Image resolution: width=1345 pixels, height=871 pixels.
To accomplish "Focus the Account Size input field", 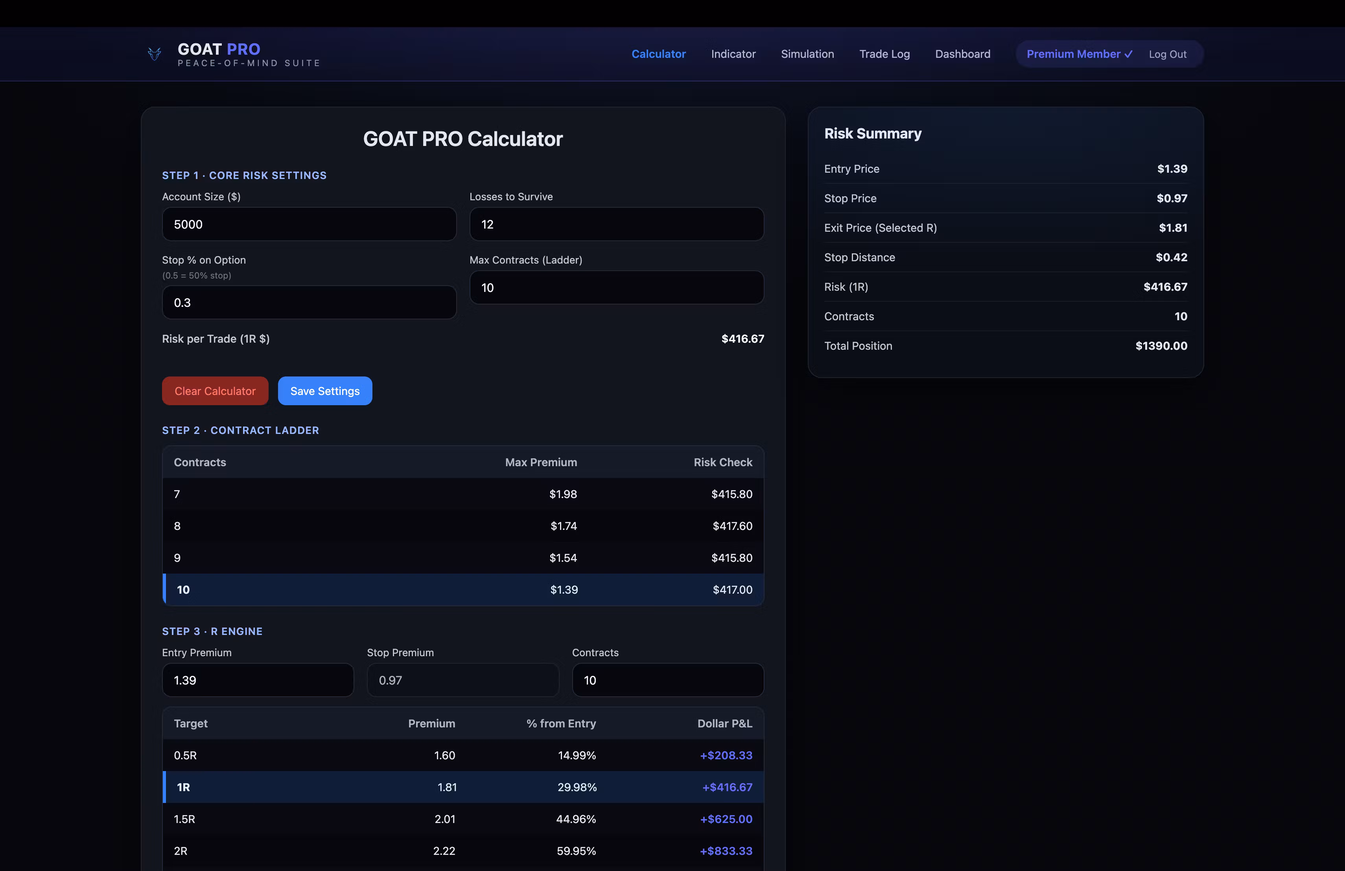I will pyautogui.click(x=309, y=224).
